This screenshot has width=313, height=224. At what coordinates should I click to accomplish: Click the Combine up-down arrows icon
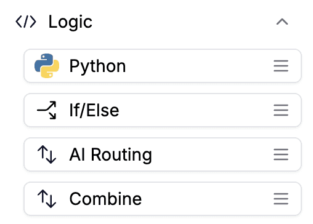click(x=47, y=199)
